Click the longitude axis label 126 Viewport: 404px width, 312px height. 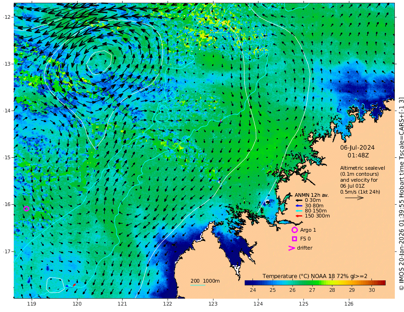(349, 304)
